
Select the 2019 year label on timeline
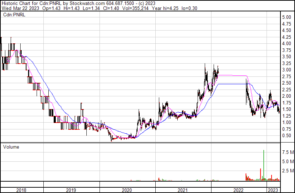pyautogui.click(x=71, y=190)
